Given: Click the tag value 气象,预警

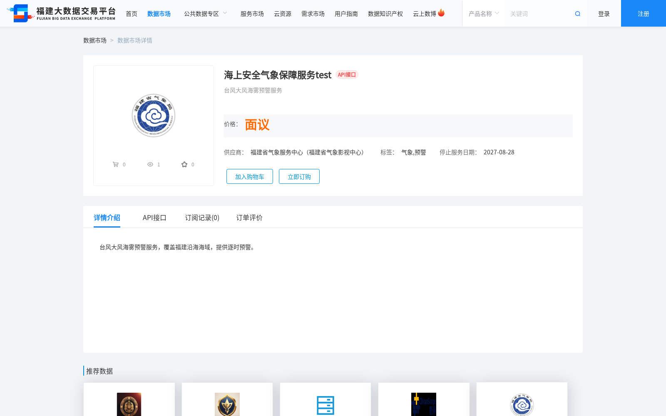Looking at the screenshot, I should coord(414,152).
